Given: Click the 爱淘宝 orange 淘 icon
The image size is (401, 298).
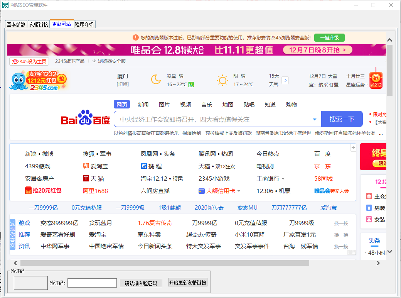Looking at the screenshot, I should 86,166.
